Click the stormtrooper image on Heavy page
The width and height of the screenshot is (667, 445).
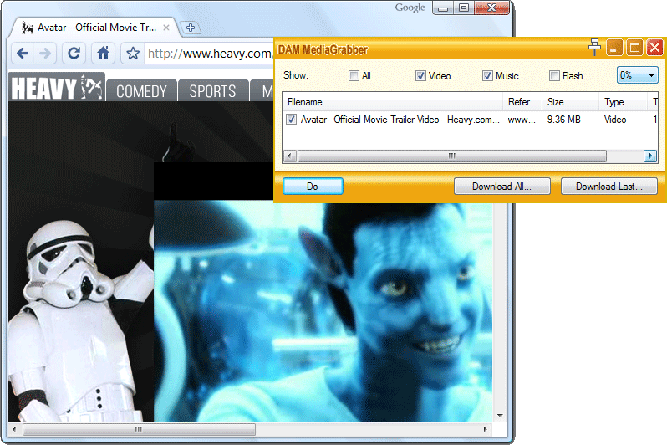pyautogui.click(x=81, y=321)
